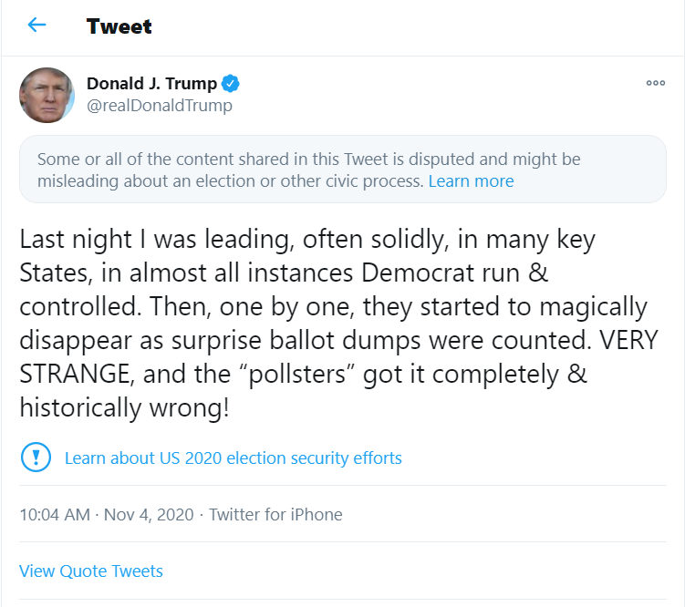Open View Quote Tweets
The width and height of the screenshot is (685, 607).
click(x=91, y=571)
